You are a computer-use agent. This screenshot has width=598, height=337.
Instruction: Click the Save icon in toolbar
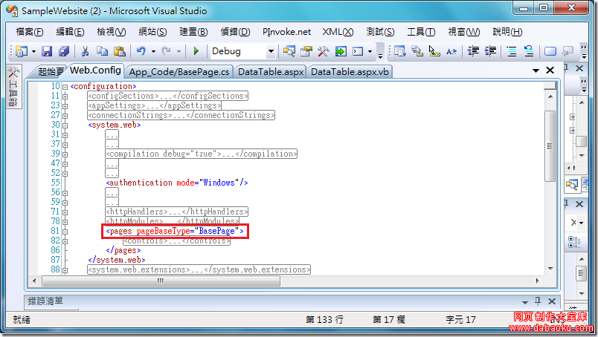(47, 51)
